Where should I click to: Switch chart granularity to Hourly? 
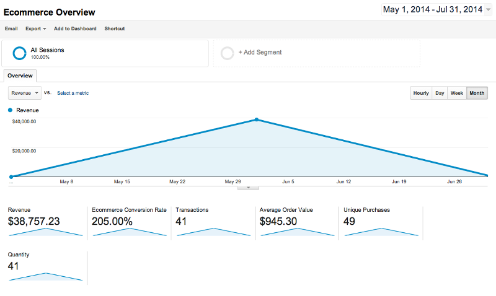coord(421,93)
